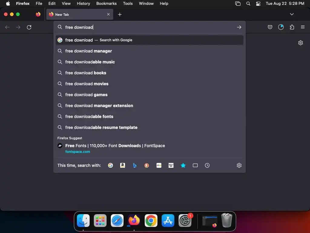This screenshot has height=233, width=310.
Task: Click in the address bar text field
Action: tap(150, 27)
